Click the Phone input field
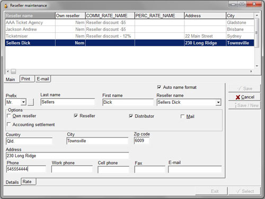The width and height of the screenshot is (265, 199). pos(26,169)
